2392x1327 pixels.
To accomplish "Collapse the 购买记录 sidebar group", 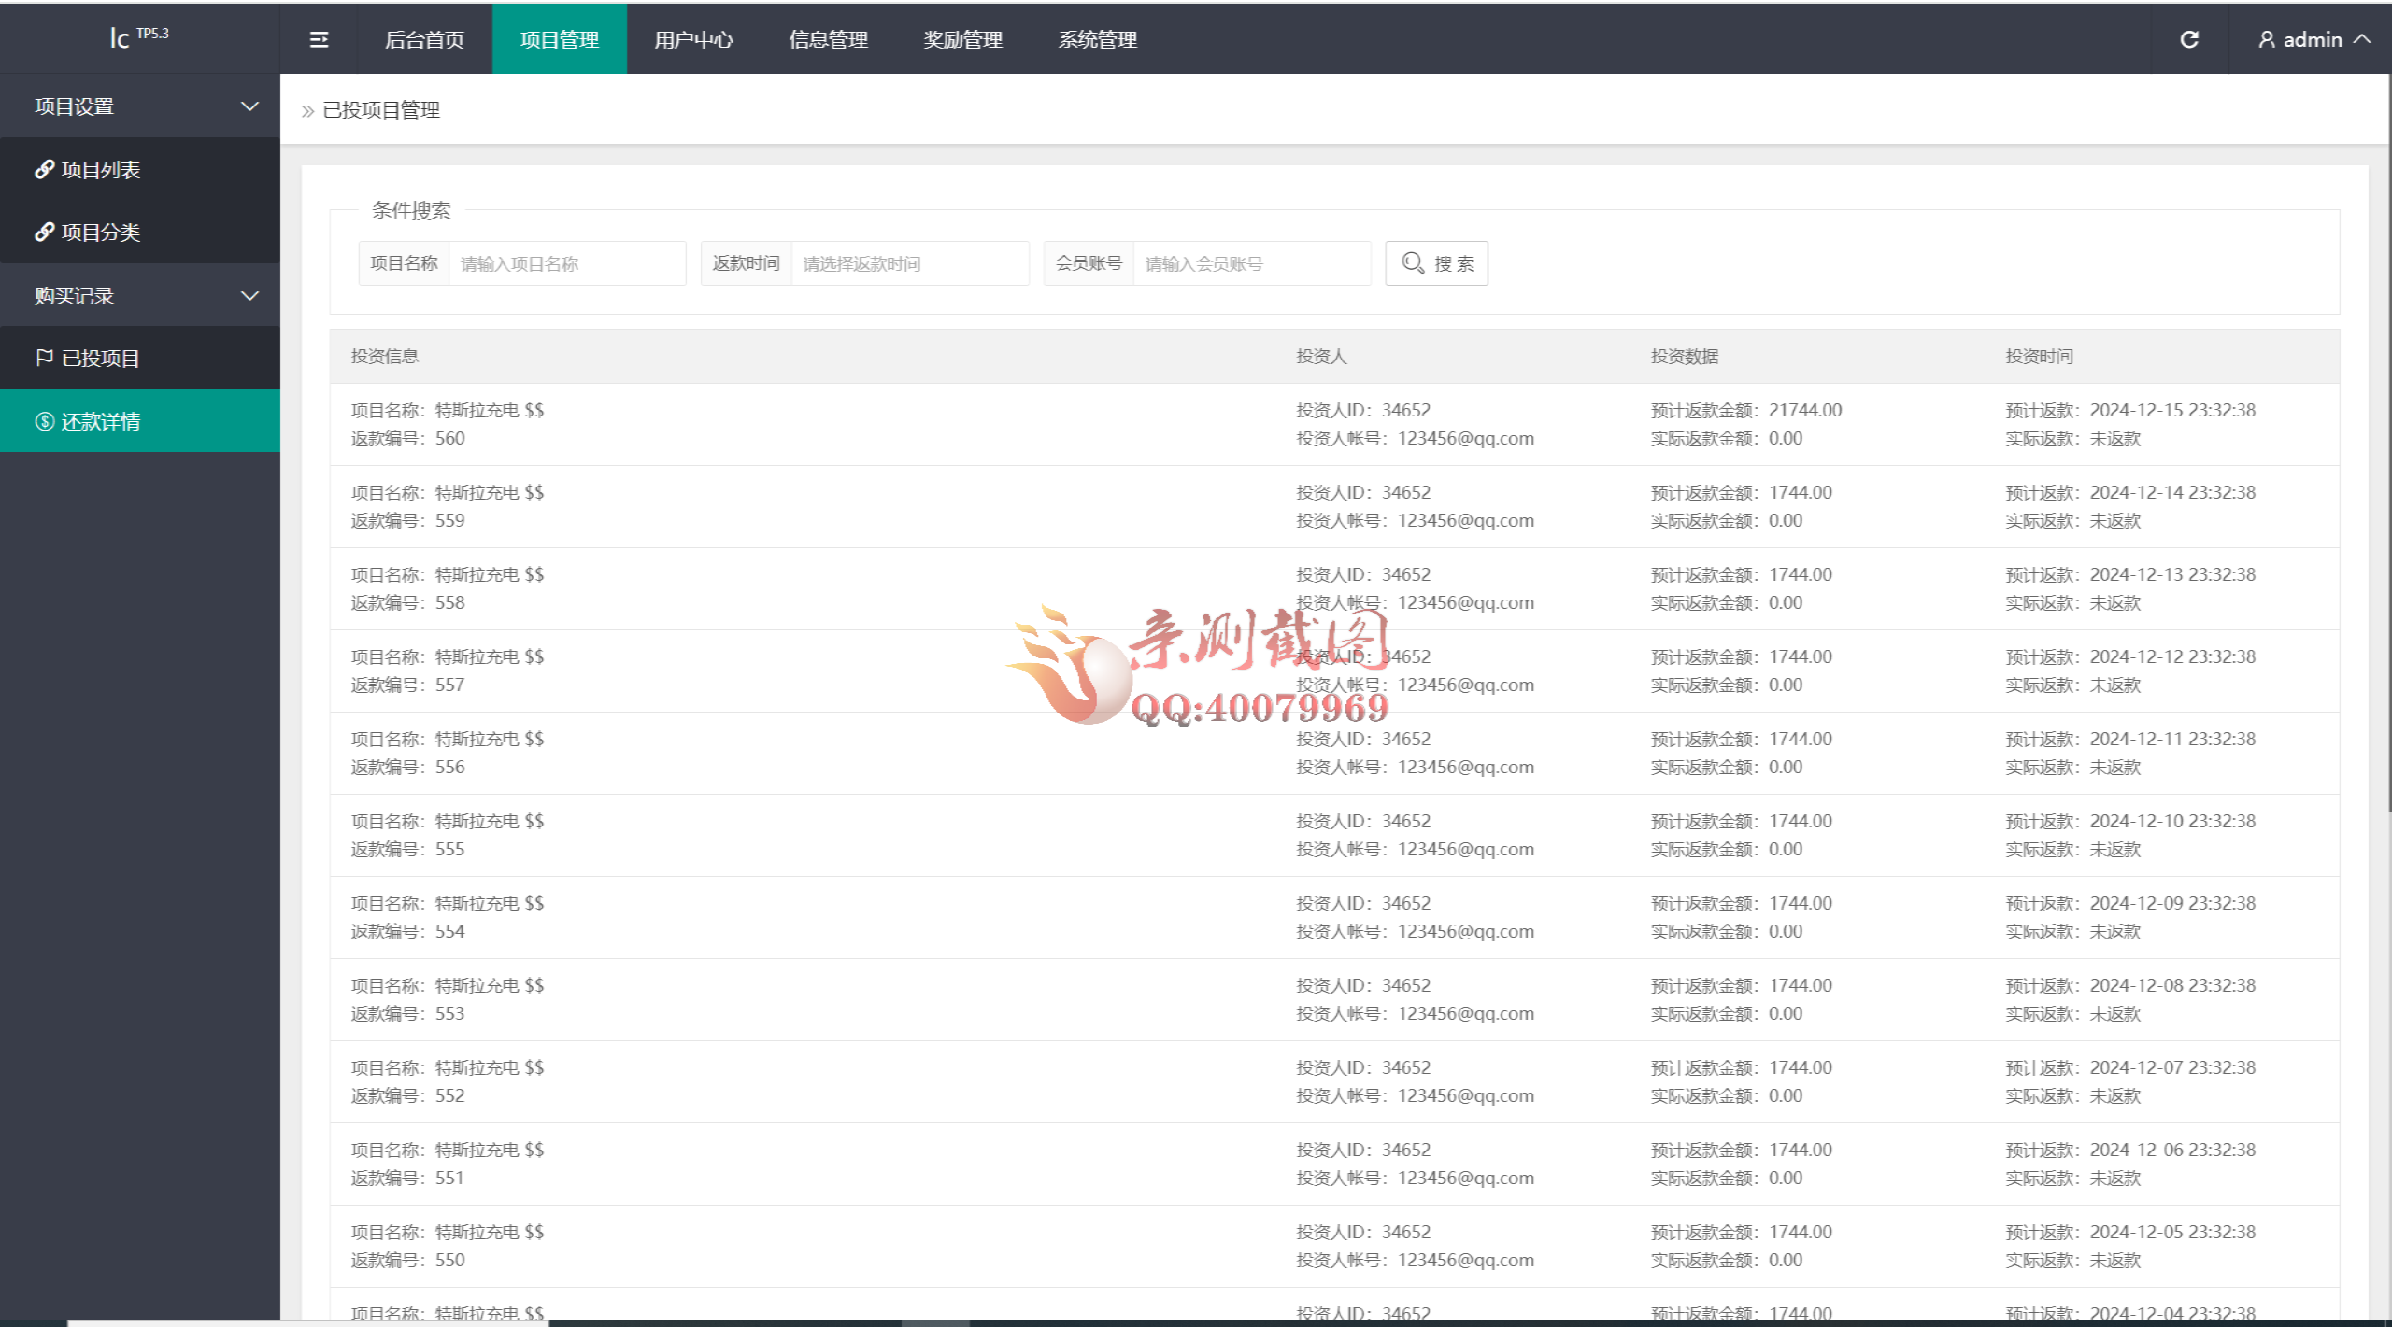I will click(249, 296).
